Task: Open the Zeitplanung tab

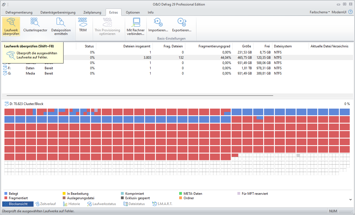Action: (92, 12)
